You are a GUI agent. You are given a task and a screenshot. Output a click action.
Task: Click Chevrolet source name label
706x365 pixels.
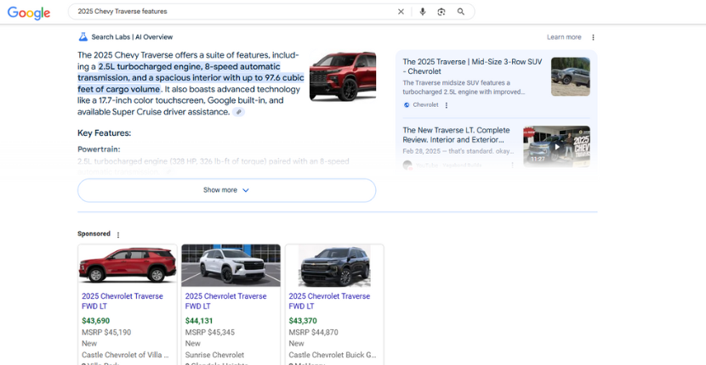(x=425, y=105)
